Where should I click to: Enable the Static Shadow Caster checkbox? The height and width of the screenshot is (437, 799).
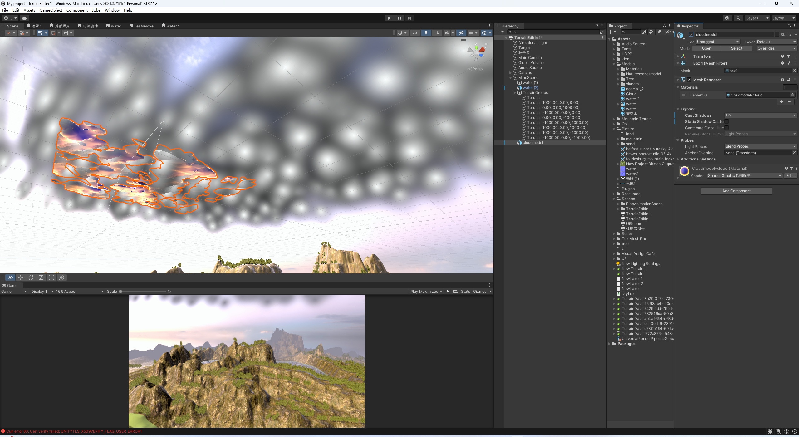pyautogui.click(x=727, y=122)
